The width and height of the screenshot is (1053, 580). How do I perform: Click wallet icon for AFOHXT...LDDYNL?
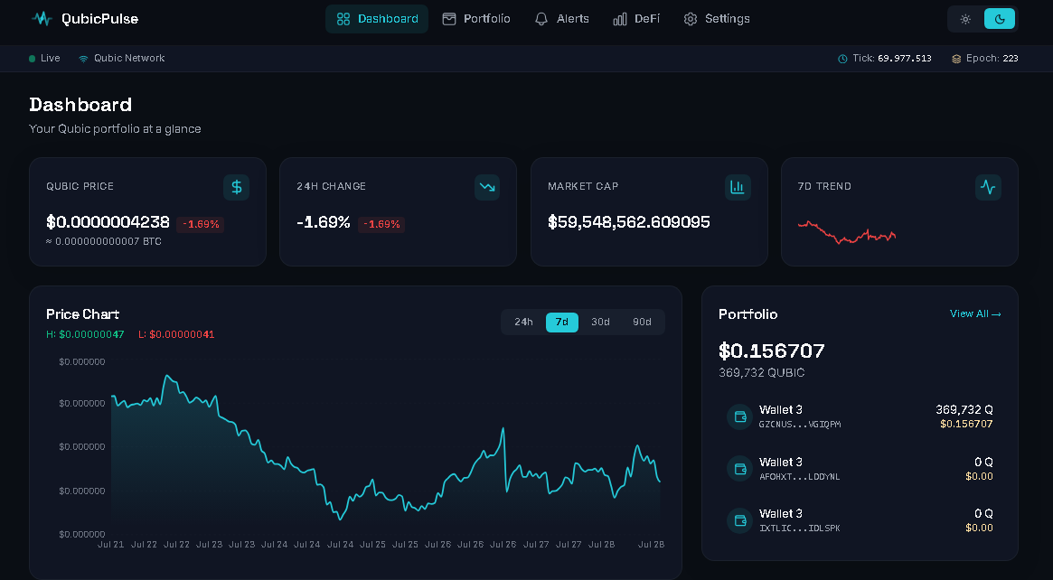click(740, 469)
